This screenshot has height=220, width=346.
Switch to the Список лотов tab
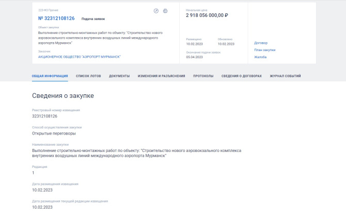88,76
